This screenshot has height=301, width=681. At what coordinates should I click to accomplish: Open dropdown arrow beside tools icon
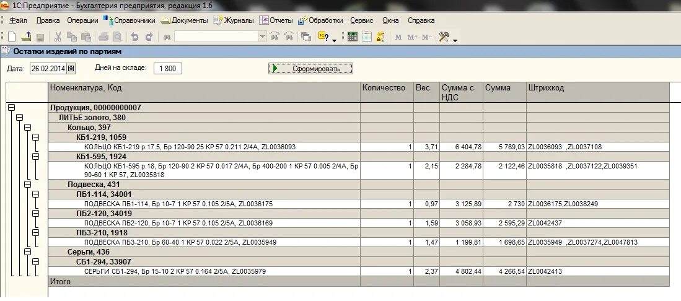tap(455, 40)
